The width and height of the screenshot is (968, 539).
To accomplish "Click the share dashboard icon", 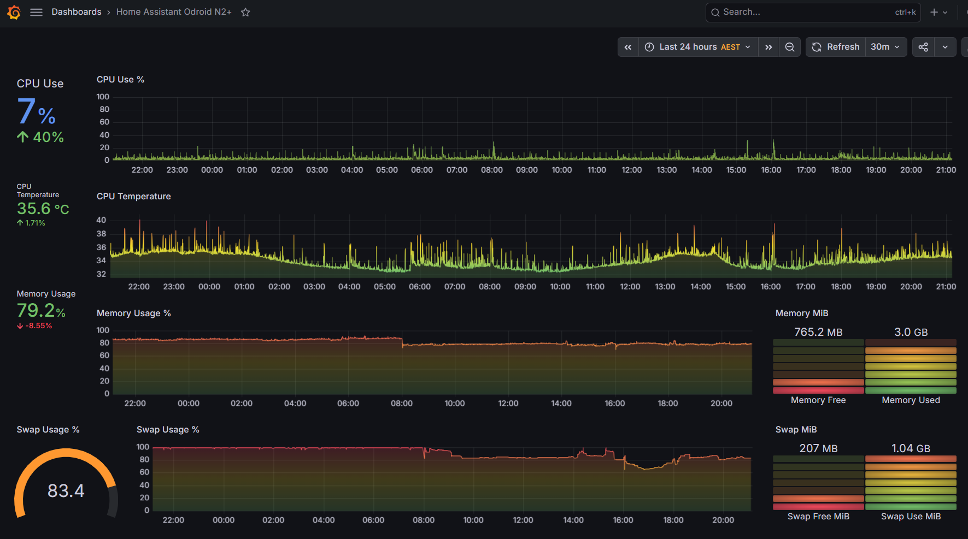I will tap(923, 47).
